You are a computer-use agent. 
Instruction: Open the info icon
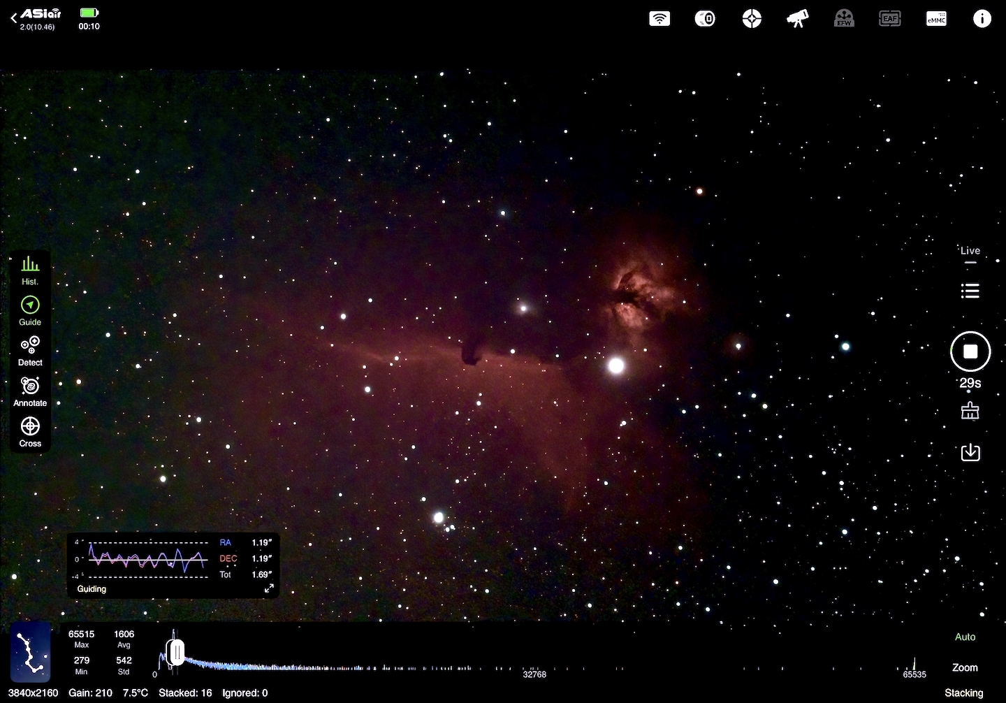[982, 19]
